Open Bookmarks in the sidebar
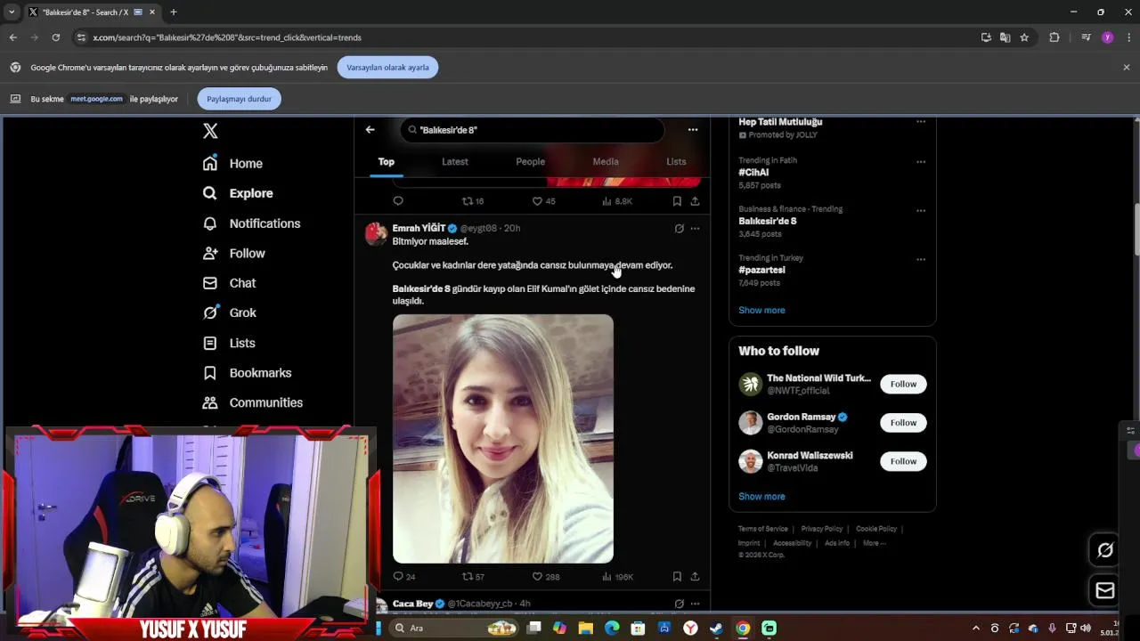This screenshot has height=641, width=1140. click(x=247, y=373)
